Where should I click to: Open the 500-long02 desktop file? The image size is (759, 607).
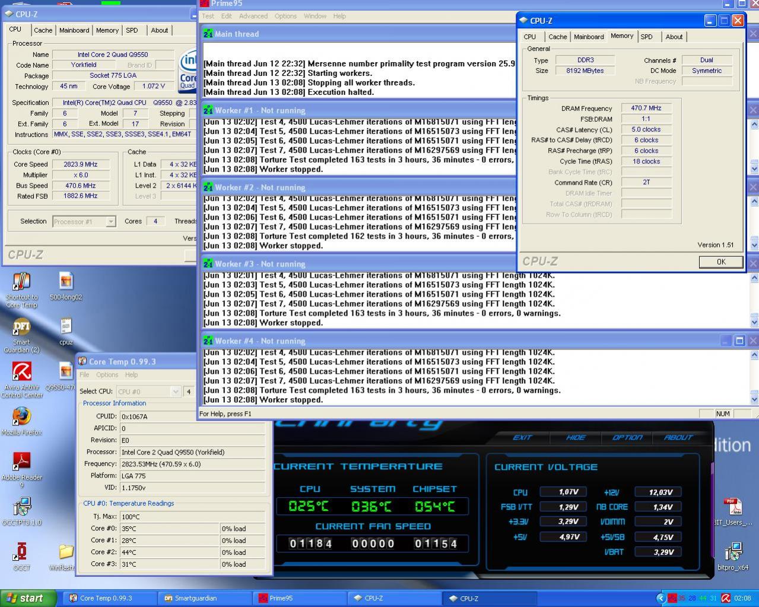pos(66,287)
